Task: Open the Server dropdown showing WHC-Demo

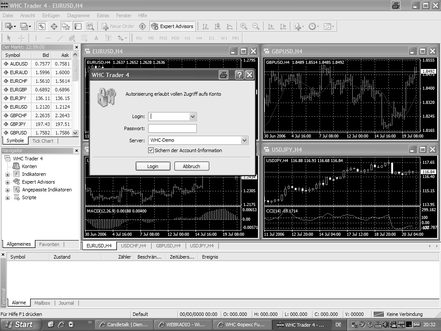Action: point(244,140)
